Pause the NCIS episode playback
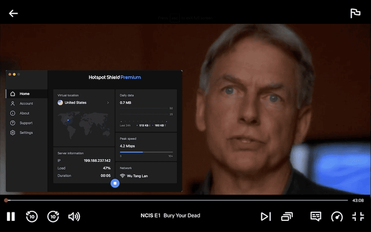Screen dimensions: 371x232 (11, 216)
